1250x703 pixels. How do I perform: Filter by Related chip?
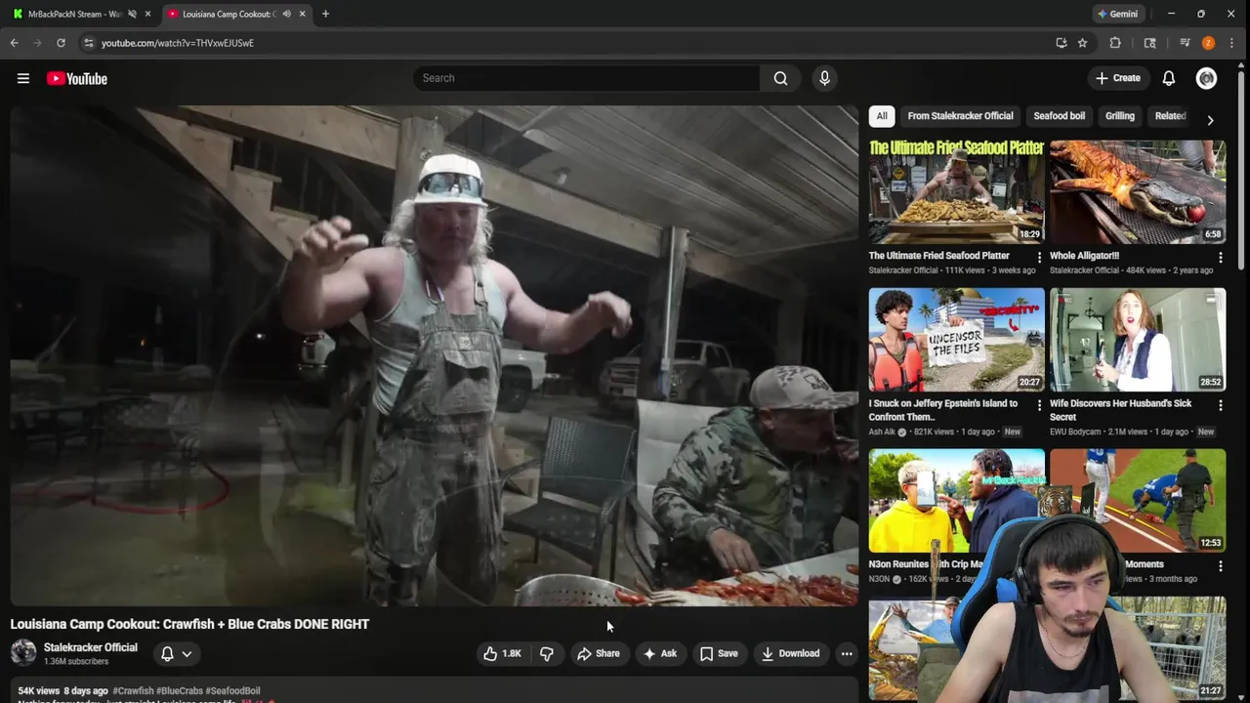[x=1170, y=116]
